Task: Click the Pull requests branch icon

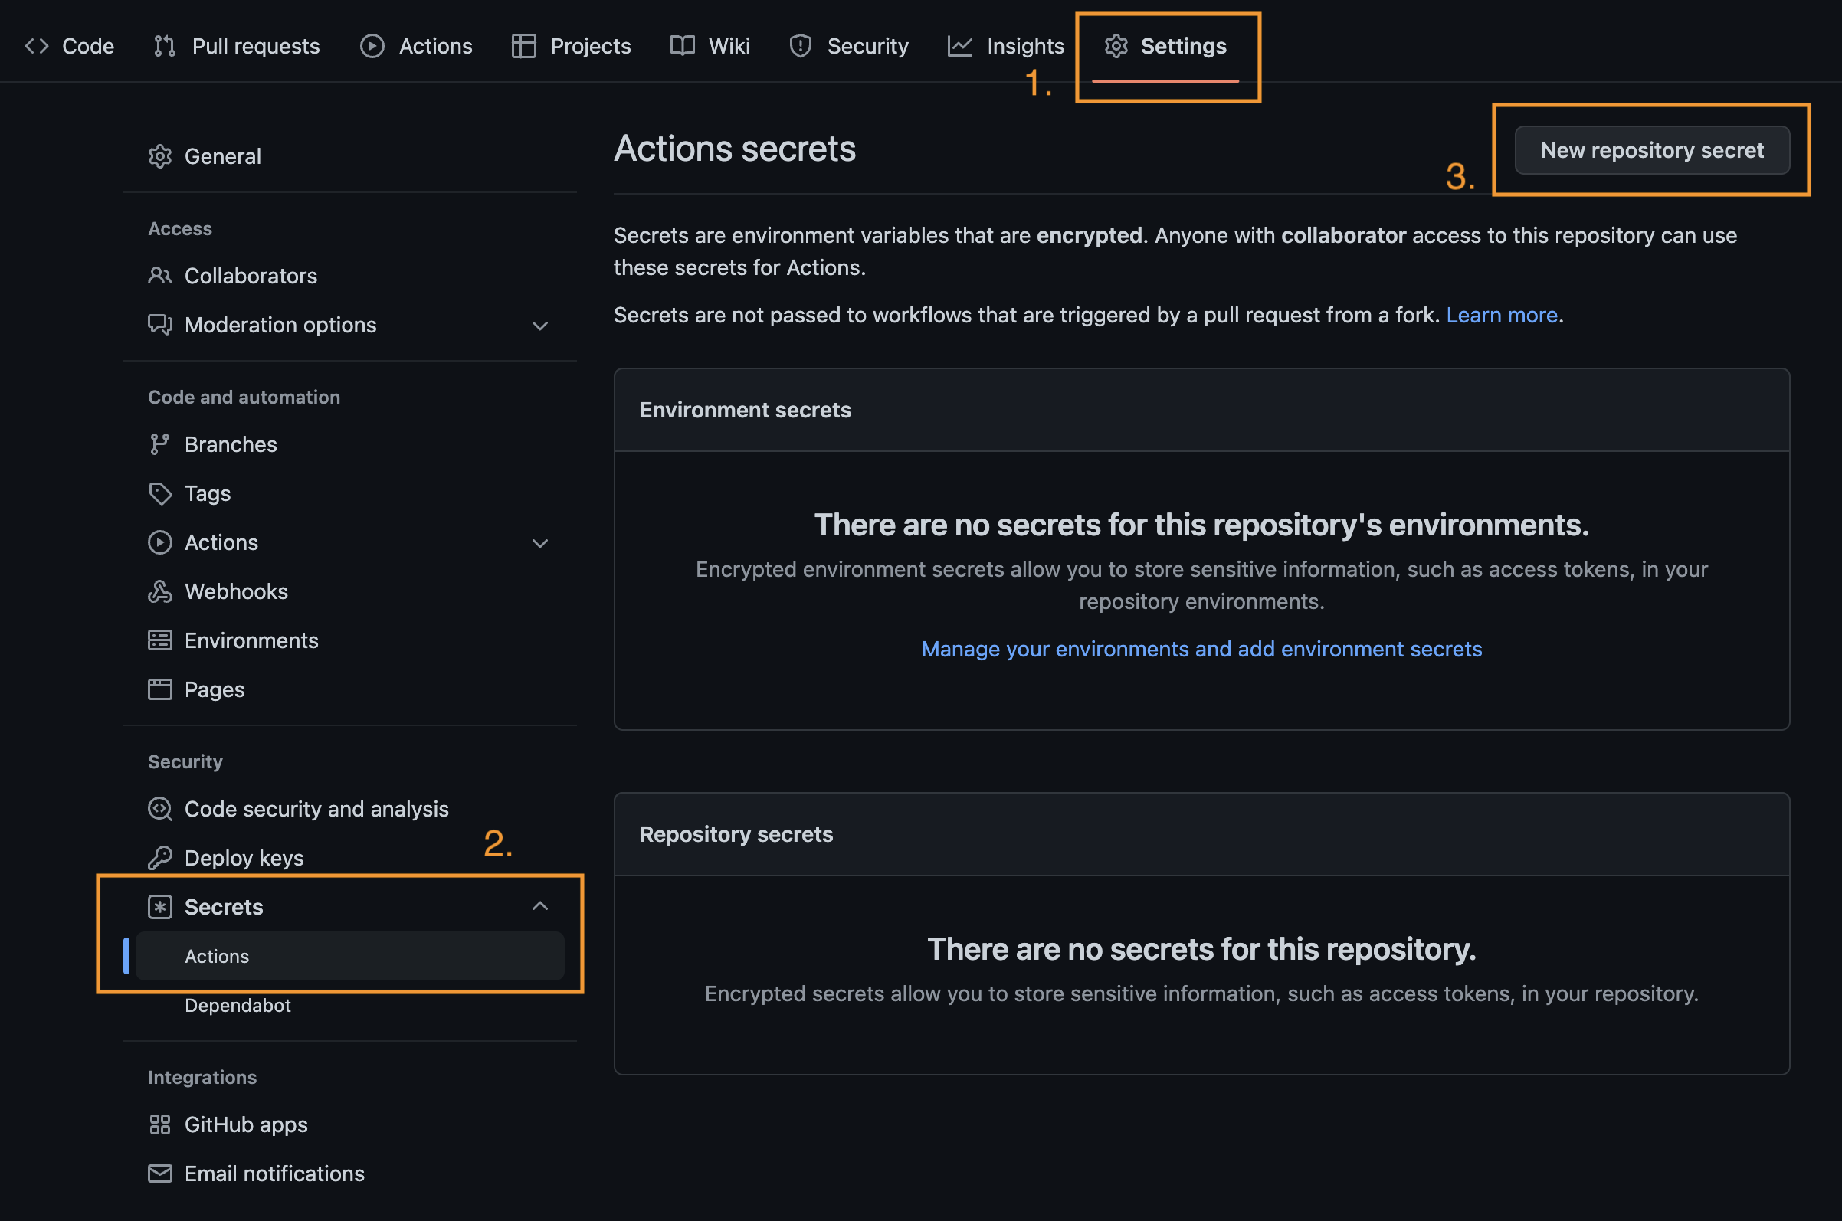Action: (164, 46)
